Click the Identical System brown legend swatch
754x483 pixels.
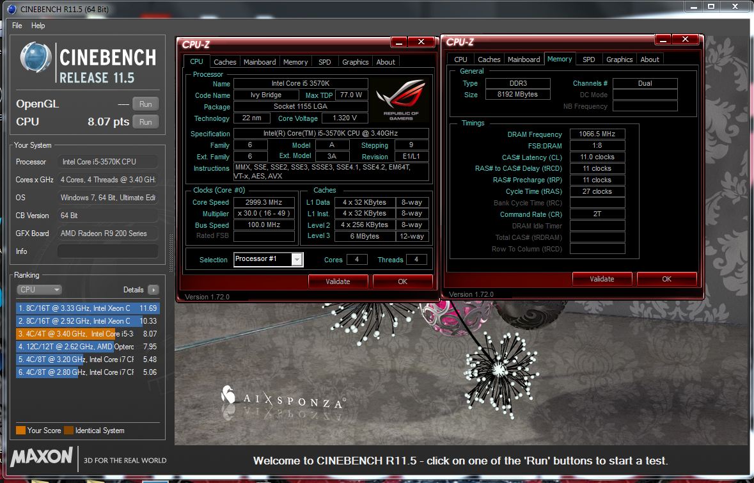69,430
